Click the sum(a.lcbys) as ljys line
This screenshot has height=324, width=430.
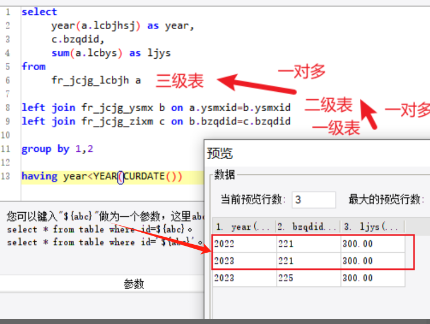click(x=111, y=53)
